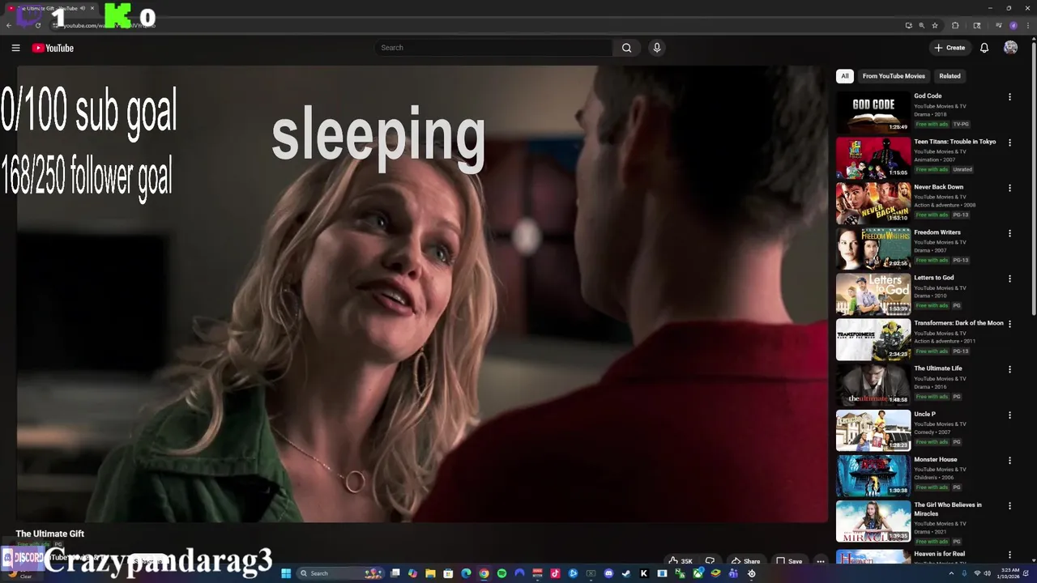Open Freedom Writers movie title
1037x583 pixels.
[x=937, y=232]
